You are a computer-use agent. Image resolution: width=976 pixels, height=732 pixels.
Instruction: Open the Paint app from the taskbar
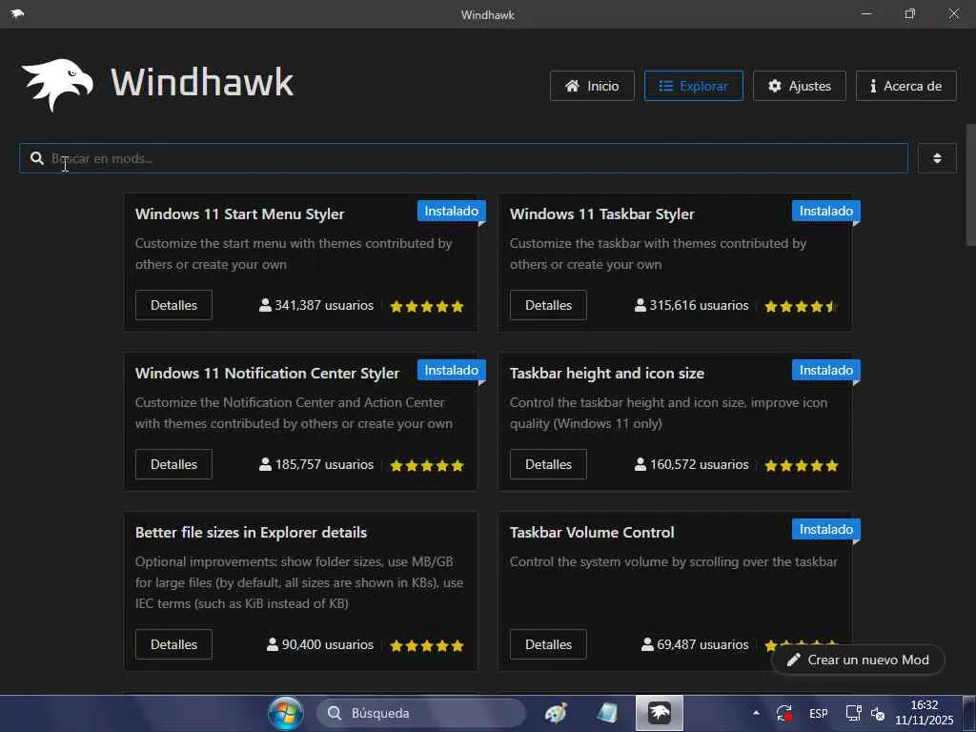click(x=556, y=713)
